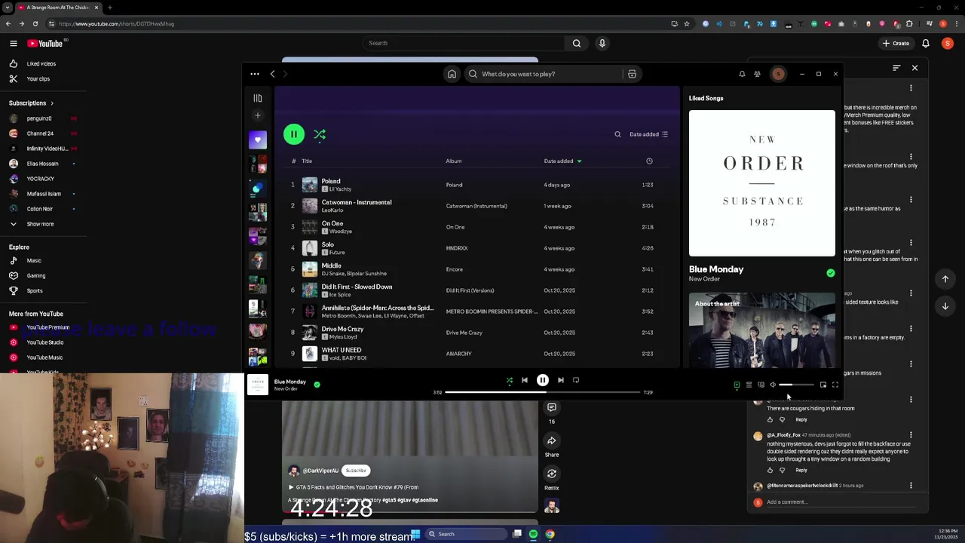Open Gaming under Explore
This screenshot has height=543, width=965.
point(36,275)
